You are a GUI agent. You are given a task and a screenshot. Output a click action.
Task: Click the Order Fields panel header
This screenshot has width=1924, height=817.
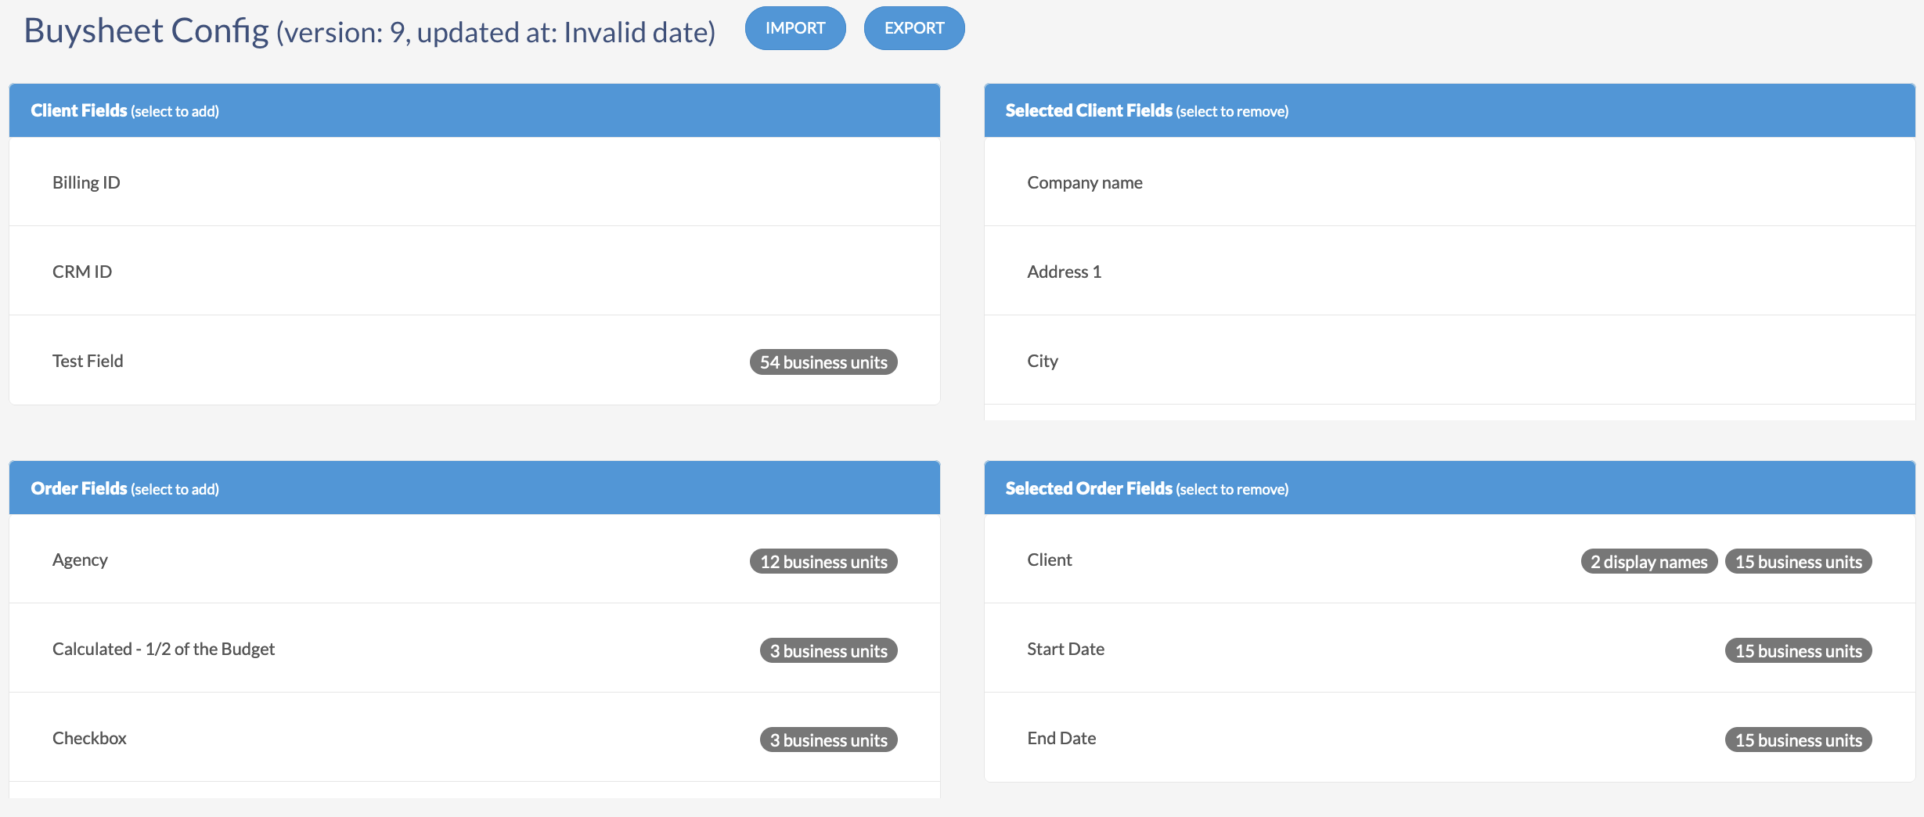pos(474,488)
